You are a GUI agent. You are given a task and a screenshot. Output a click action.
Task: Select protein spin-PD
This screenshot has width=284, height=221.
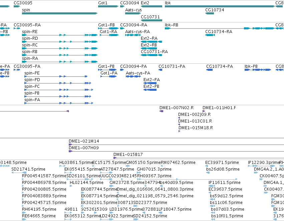(32, 80)
